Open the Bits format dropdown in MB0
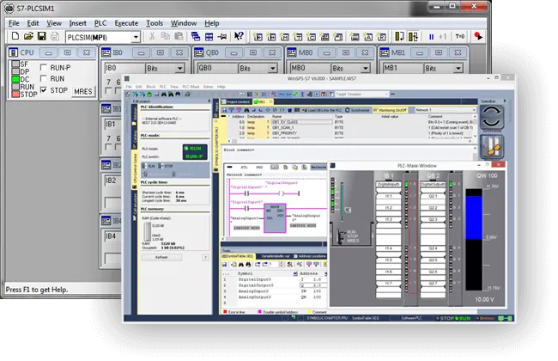The image size is (558, 361). tap(366, 68)
